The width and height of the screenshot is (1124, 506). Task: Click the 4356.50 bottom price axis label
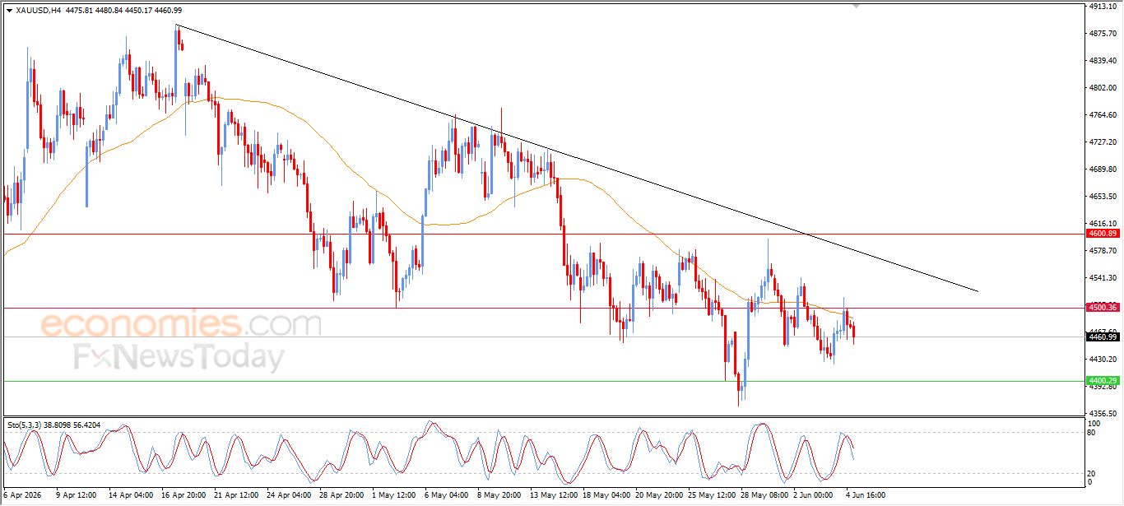[1102, 413]
